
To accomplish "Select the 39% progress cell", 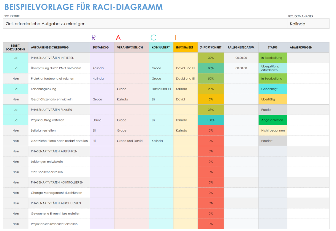I will point(210,58).
